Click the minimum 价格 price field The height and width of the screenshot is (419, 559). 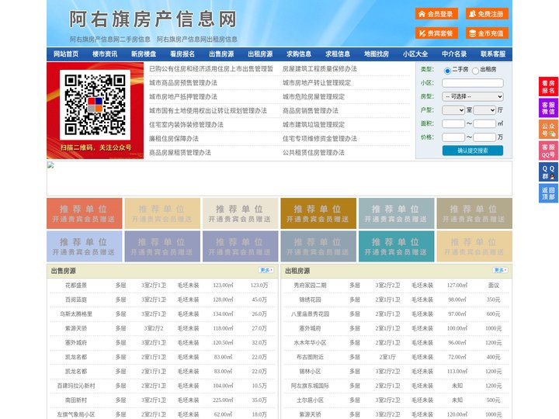(453, 137)
